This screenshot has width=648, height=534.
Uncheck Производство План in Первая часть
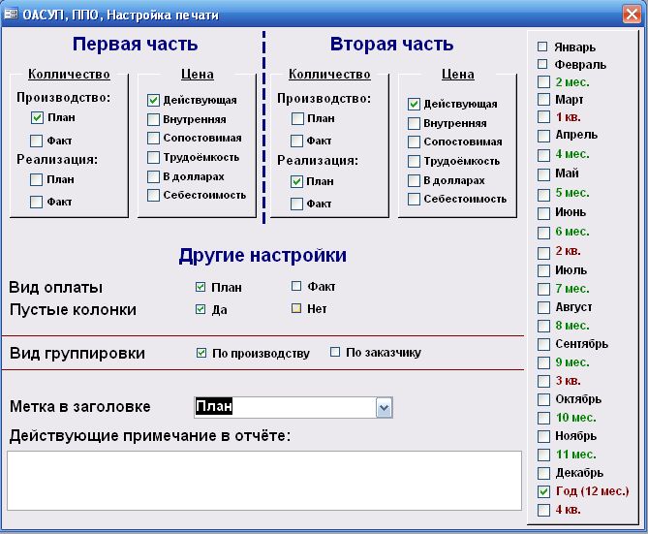[x=37, y=118]
